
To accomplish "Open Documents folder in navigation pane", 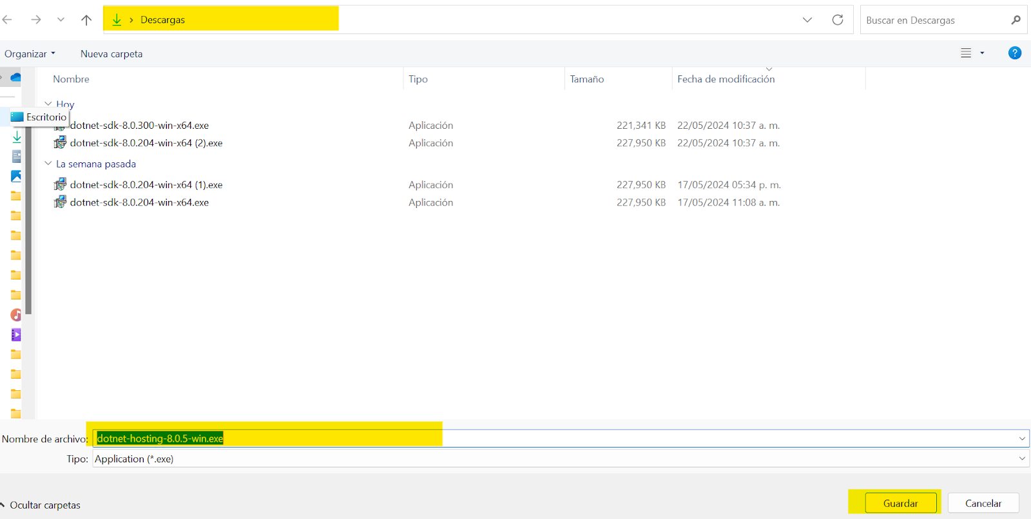I will [x=16, y=156].
